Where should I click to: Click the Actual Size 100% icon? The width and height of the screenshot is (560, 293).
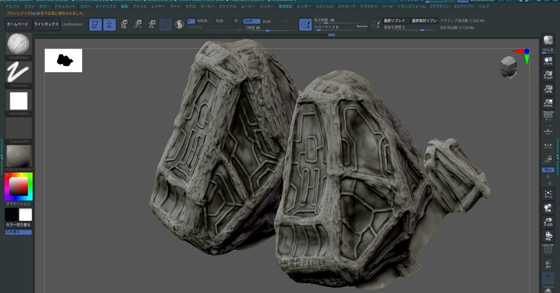(548, 89)
